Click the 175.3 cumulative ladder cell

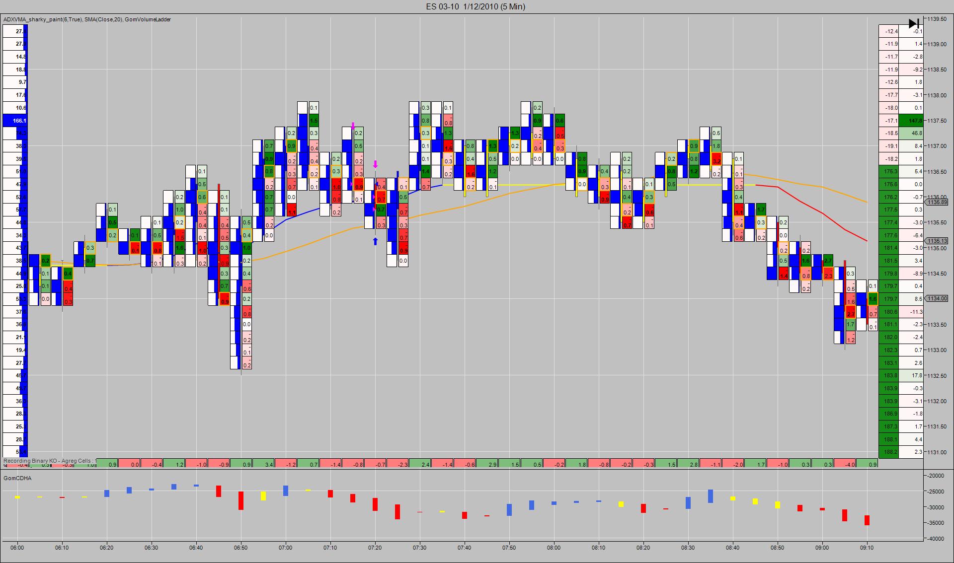(x=888, y=171)
